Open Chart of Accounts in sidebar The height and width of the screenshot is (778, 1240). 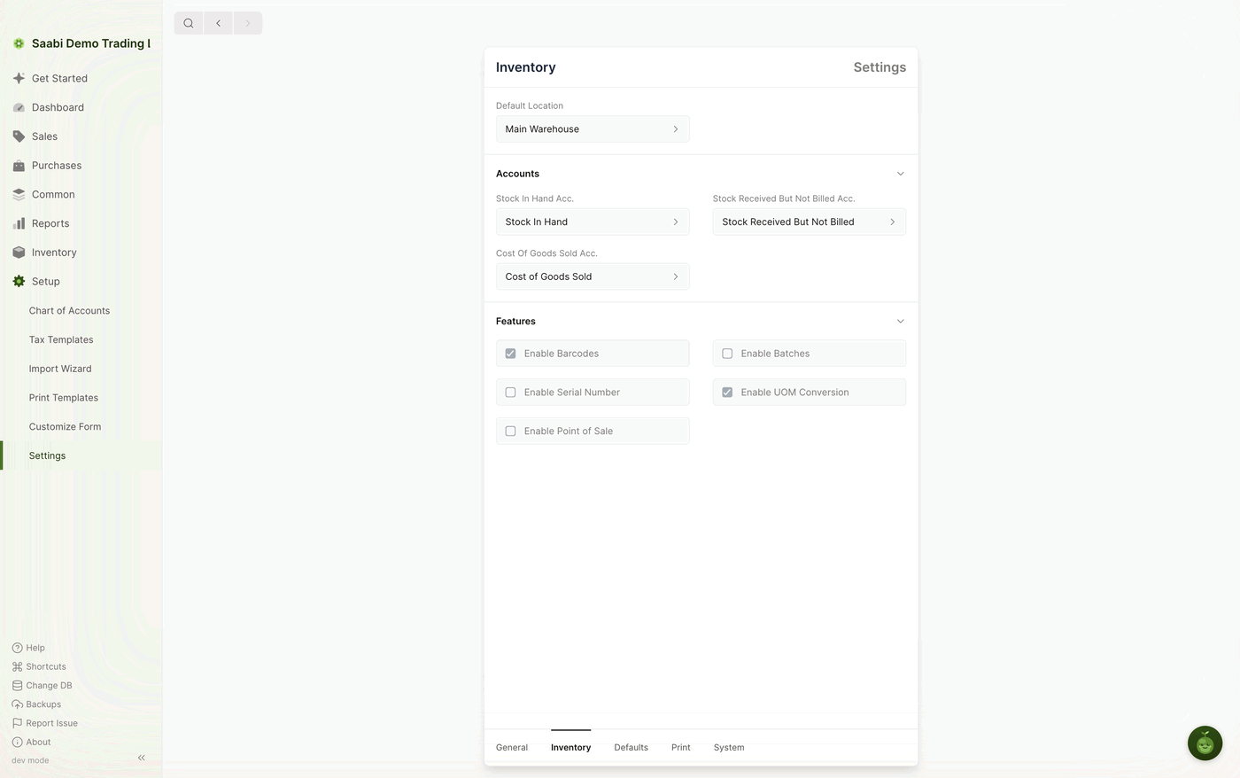coord(69,311)
